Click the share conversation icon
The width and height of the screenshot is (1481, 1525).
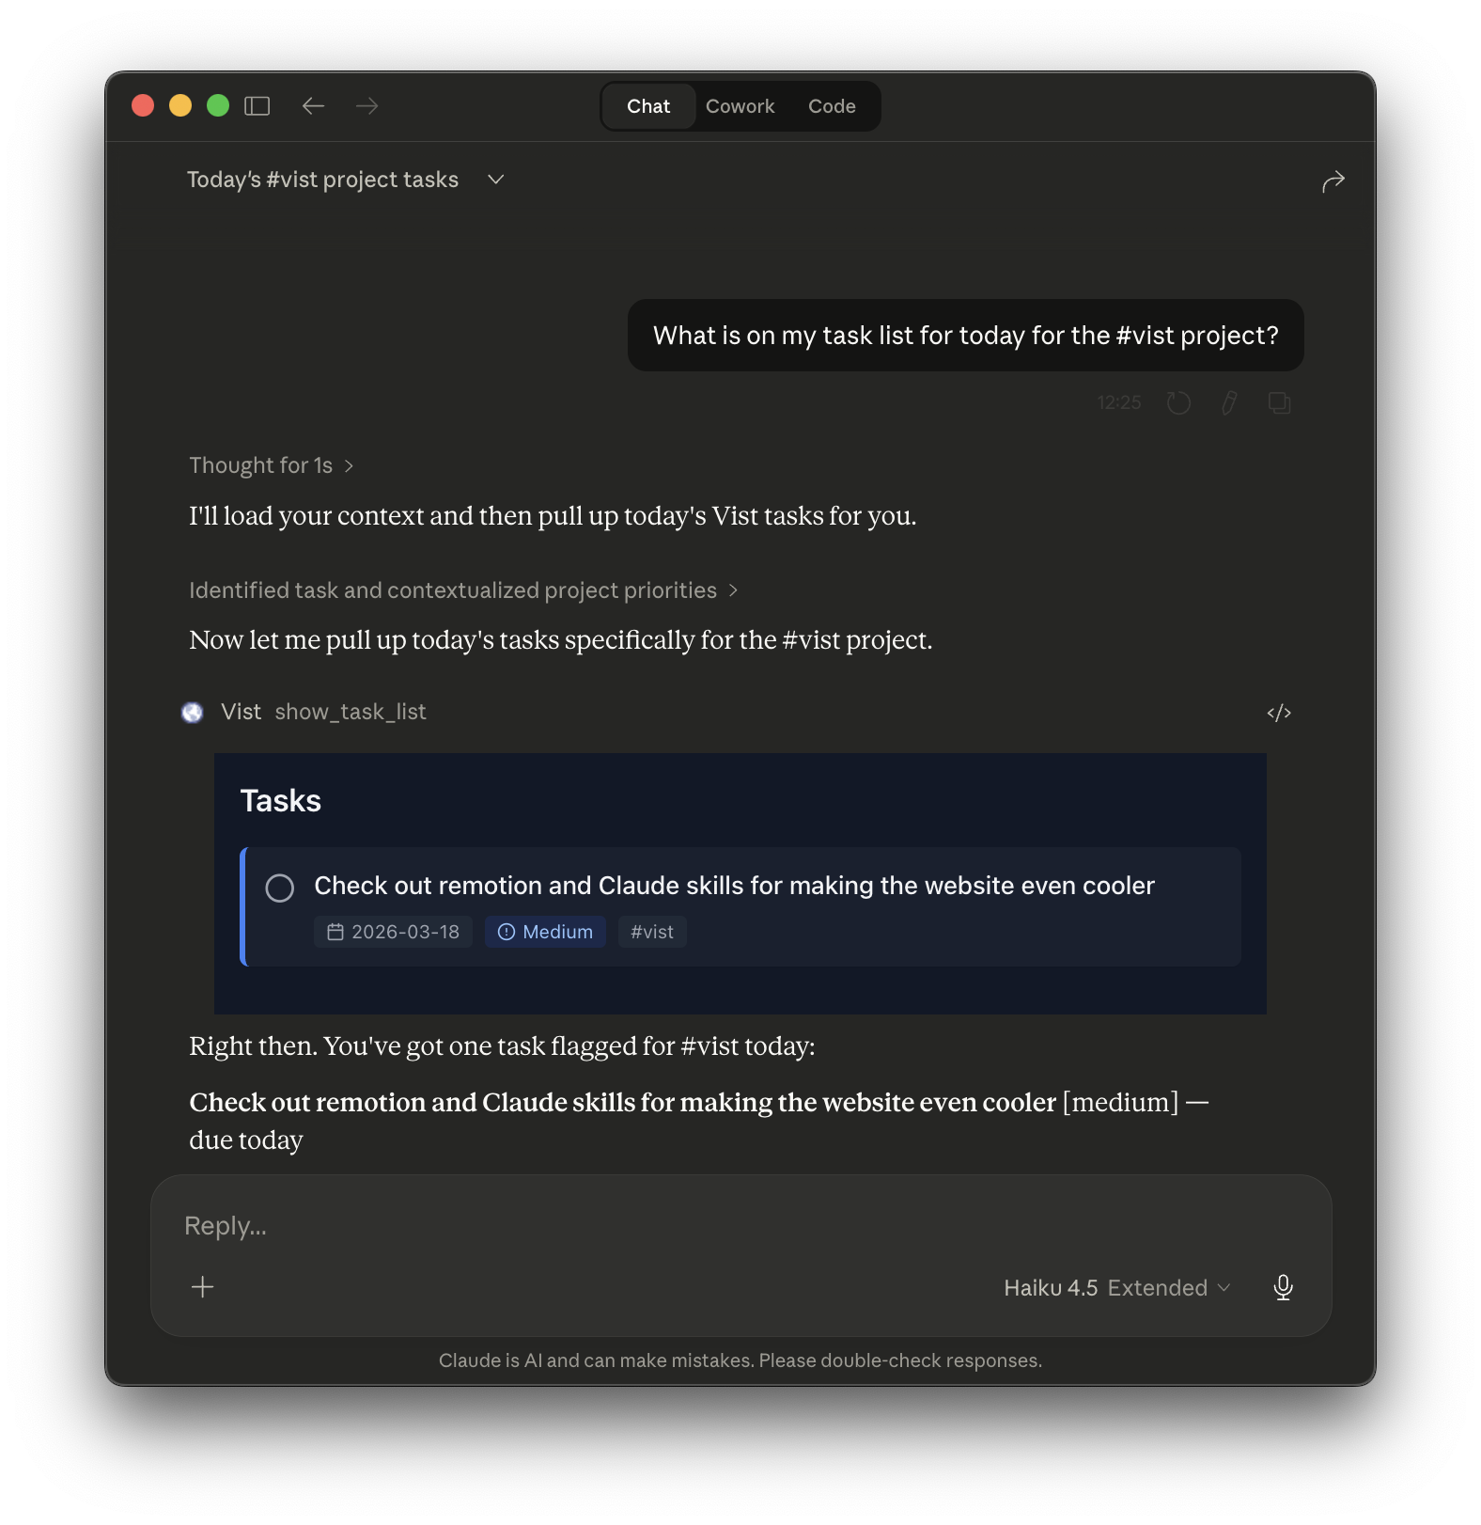[1333, 181]
